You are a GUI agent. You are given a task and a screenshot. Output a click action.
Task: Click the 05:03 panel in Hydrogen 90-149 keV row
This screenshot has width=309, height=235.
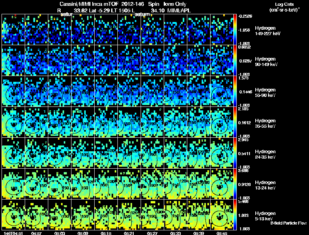(x=60, y=60)
